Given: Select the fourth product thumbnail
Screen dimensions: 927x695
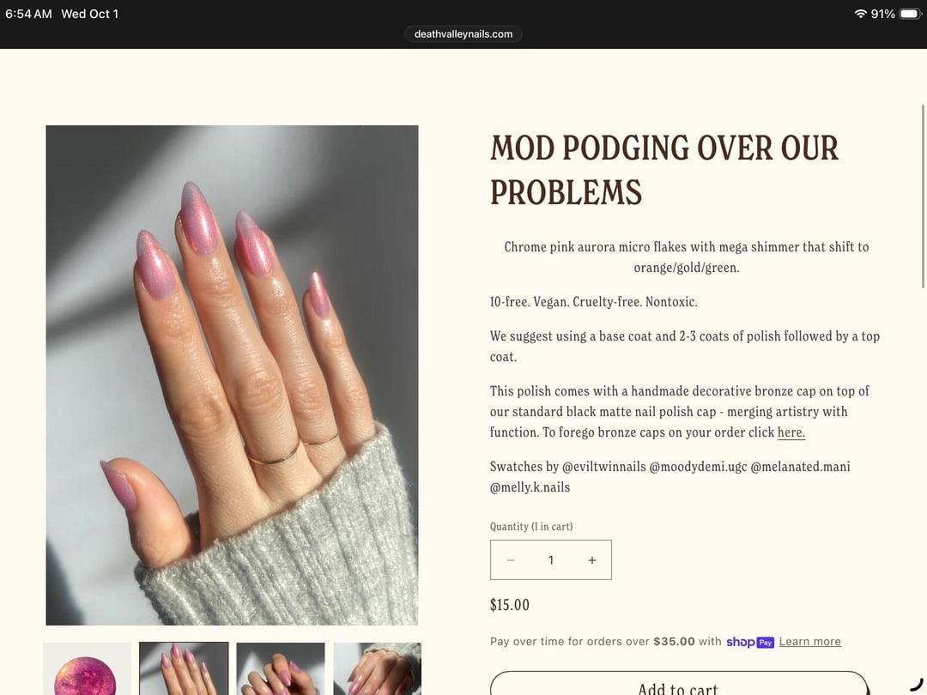Looking at the screenshot, I should pyautogui.click(x=377, y=669).
